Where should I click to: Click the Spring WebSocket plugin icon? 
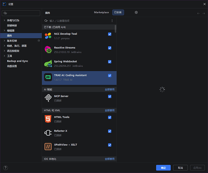point(48,64)
